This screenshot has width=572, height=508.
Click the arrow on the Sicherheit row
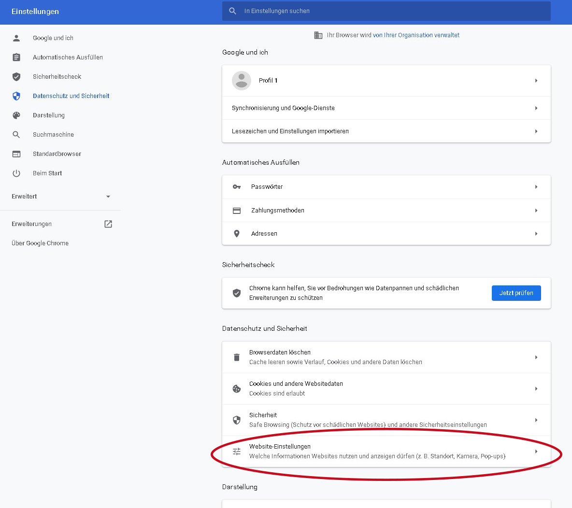point(536,420)
